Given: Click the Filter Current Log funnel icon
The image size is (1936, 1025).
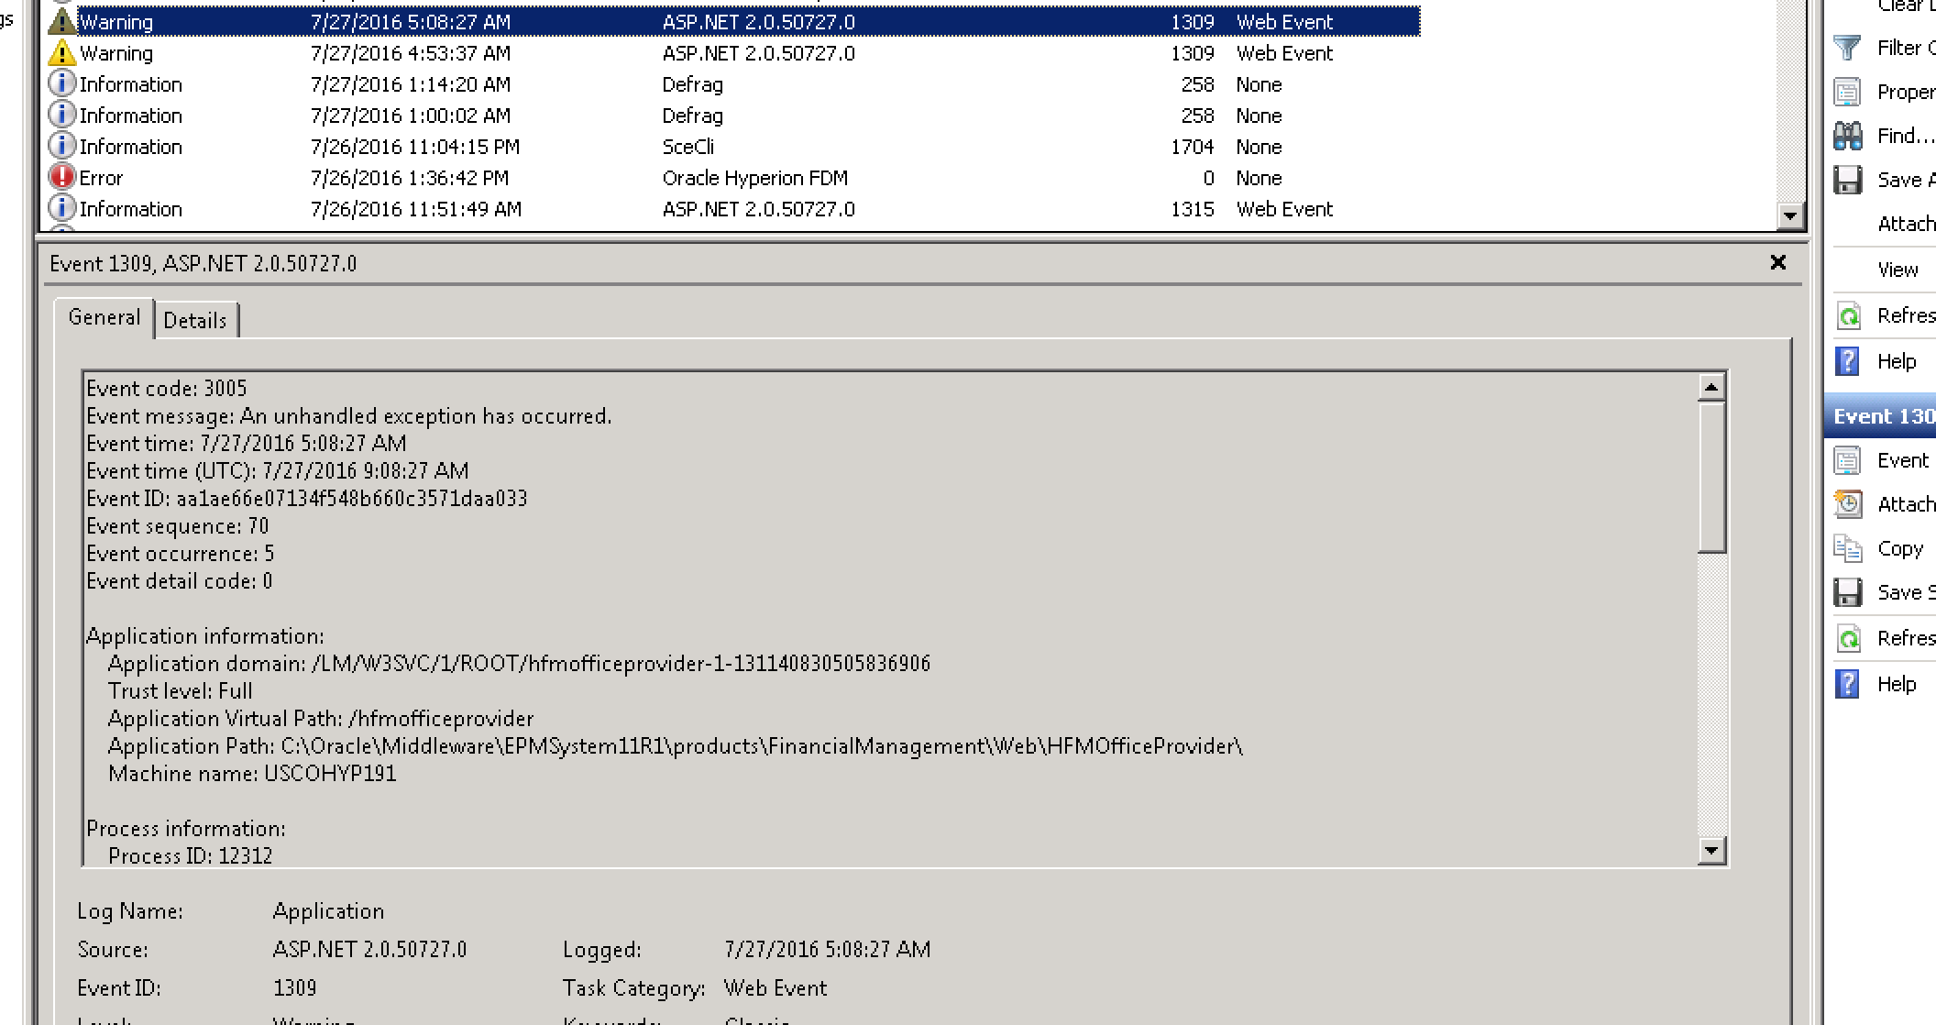Looking at the screenshot, I should [x=1847, y=47].
